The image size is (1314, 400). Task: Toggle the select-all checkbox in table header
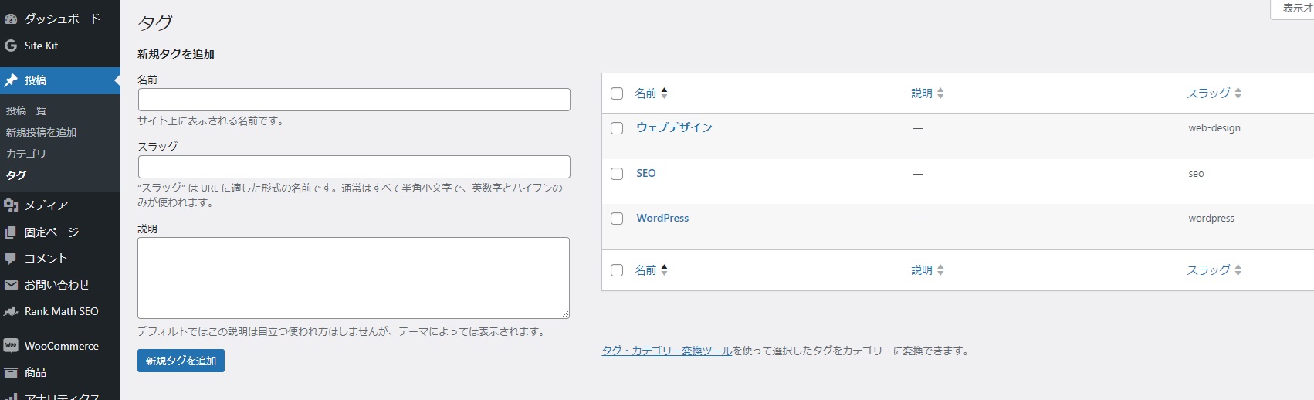click(x=617, y=93)
